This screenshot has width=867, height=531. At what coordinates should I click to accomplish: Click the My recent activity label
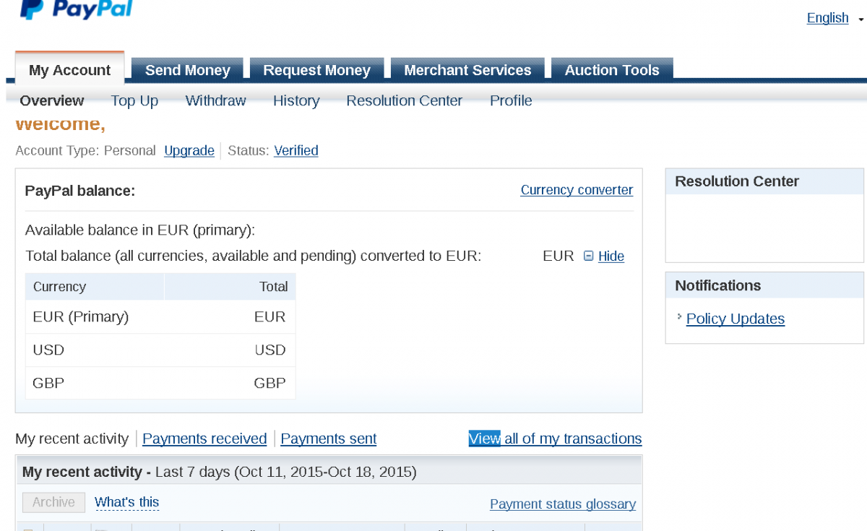point(72,439)
